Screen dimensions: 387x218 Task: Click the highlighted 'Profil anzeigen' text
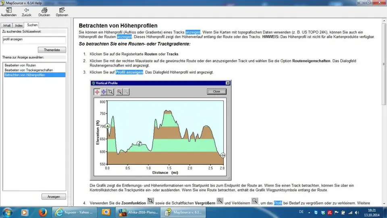click(x=129, y=72)
